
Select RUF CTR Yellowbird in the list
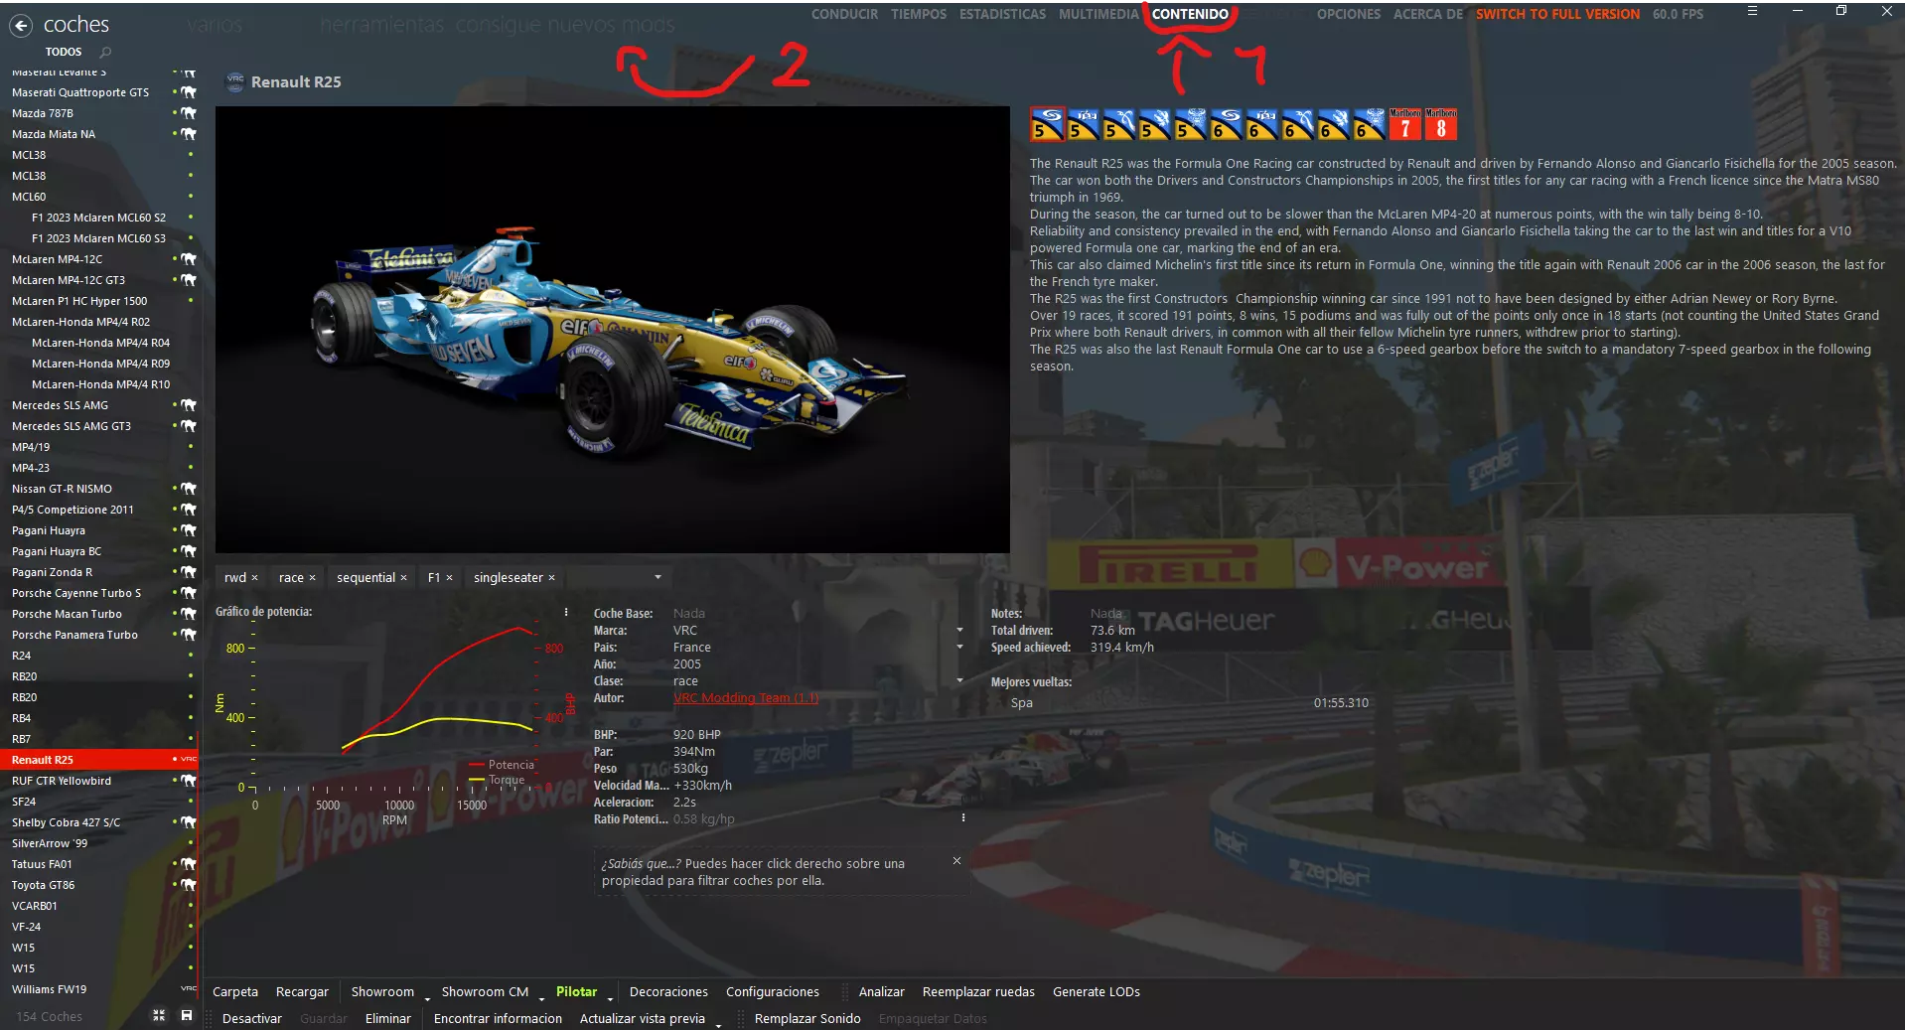[x=99, y=781]
